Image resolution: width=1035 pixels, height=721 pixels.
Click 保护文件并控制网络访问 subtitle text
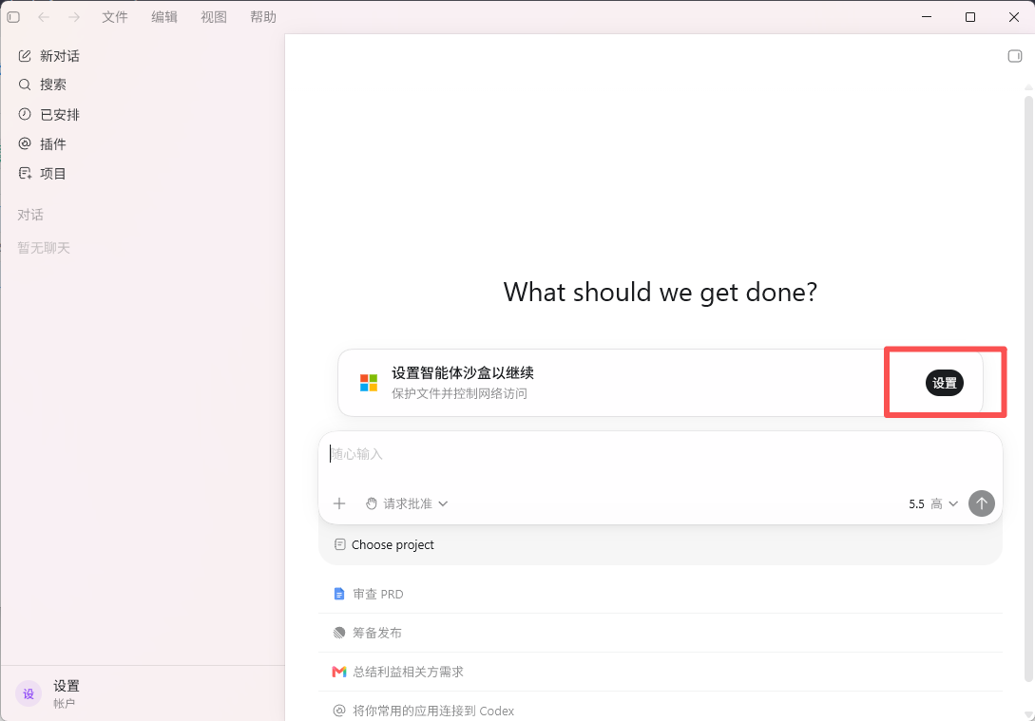click(x=459, y=394)
